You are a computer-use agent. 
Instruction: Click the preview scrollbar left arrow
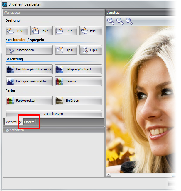(x=109, y=175)
